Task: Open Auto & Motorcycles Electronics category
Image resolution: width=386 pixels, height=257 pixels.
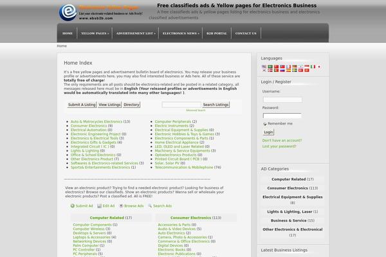Action: pos(96,121)
